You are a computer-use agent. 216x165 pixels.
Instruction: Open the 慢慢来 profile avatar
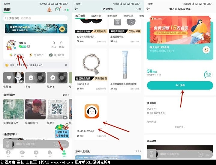coord(11,45)
